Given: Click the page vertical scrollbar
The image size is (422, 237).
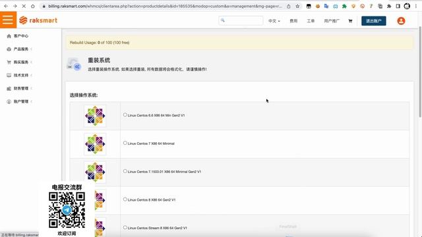Looking at the screenshot, I should click(420, 72).
